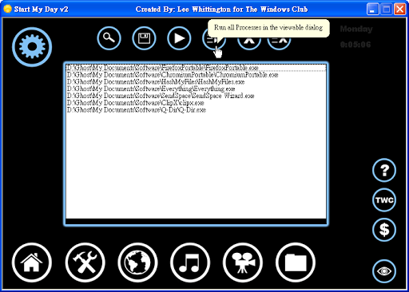Click the TWC round button

pyautogui.click(x=384, y=200)
